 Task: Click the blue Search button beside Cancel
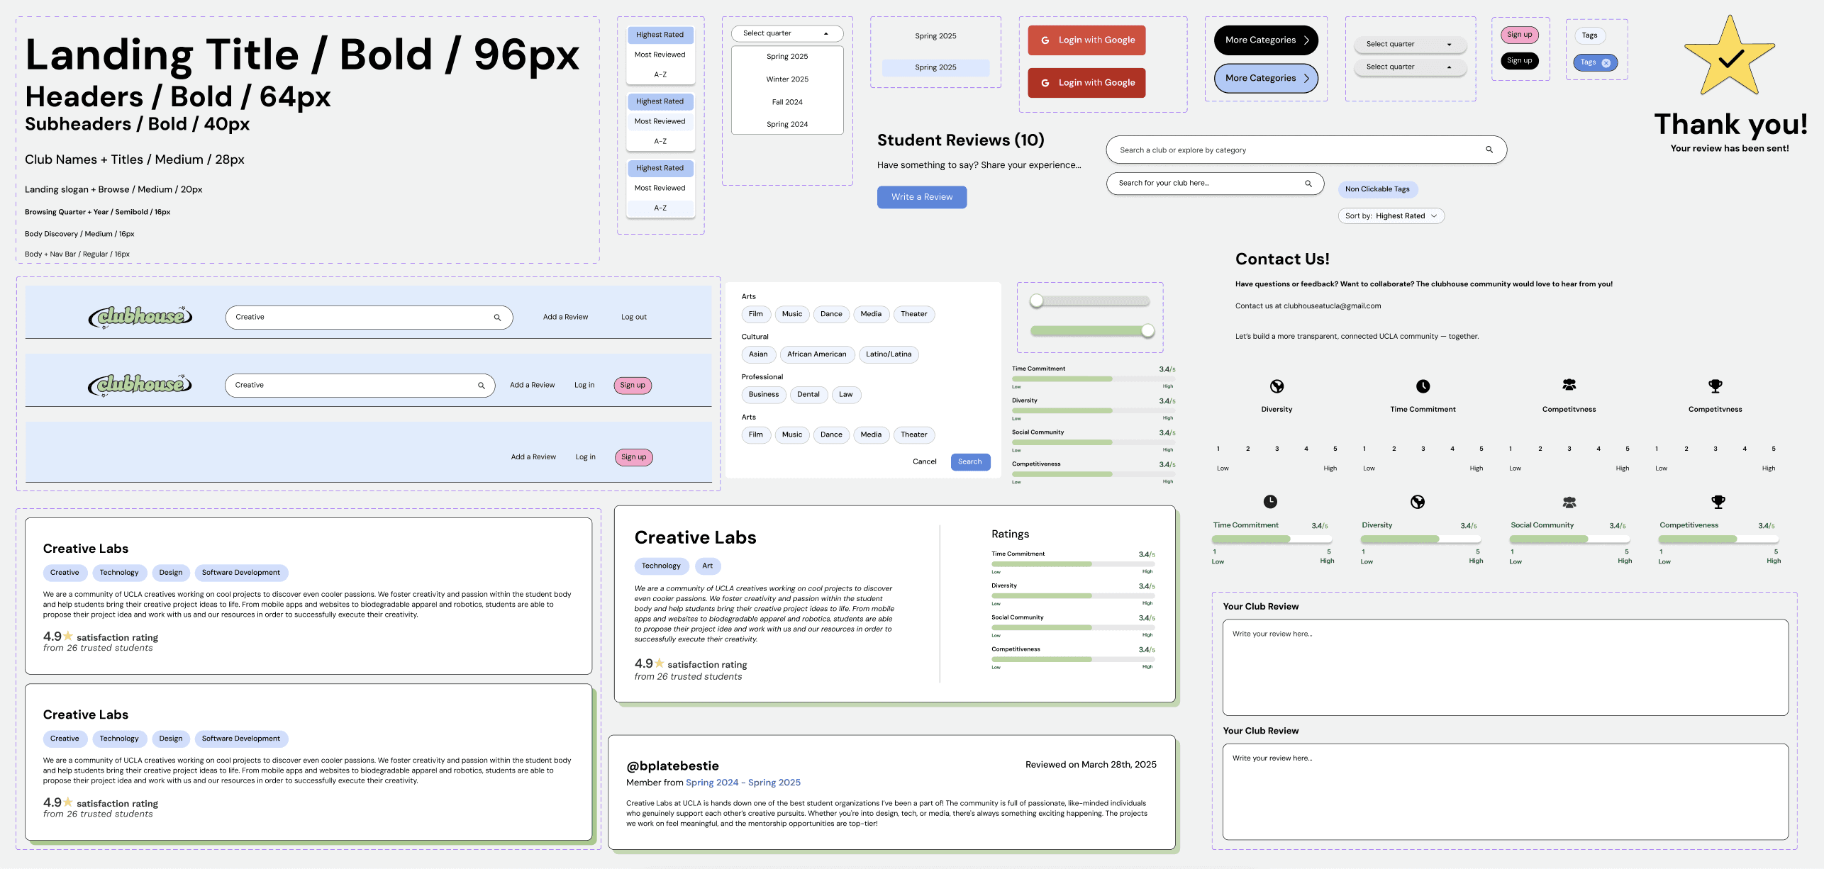[x=969, y=462]
